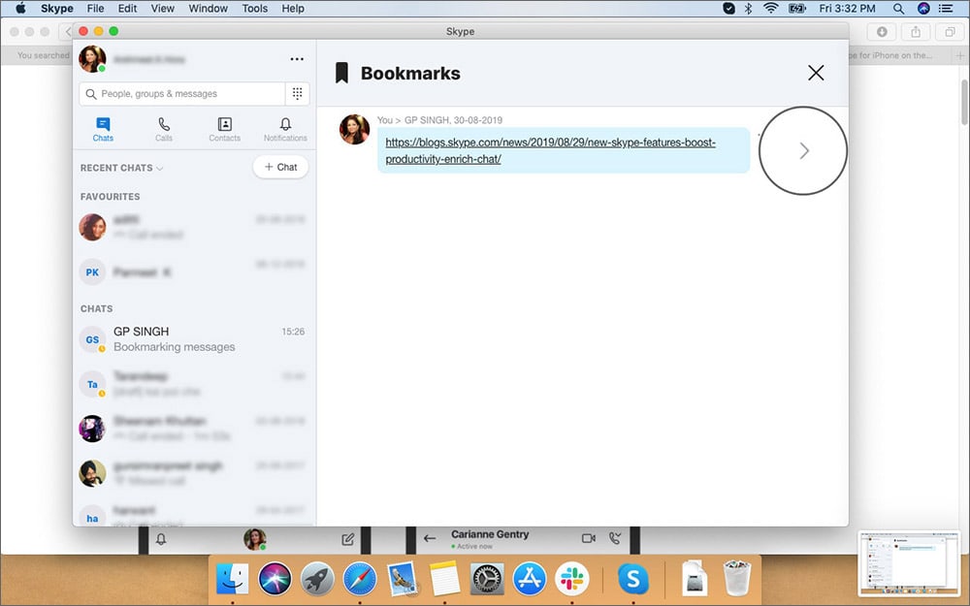Click the back arrow near Carianne Gentry
Image resolution: width=970 pixels, height=606 pixels.
(x=430, y=536)
